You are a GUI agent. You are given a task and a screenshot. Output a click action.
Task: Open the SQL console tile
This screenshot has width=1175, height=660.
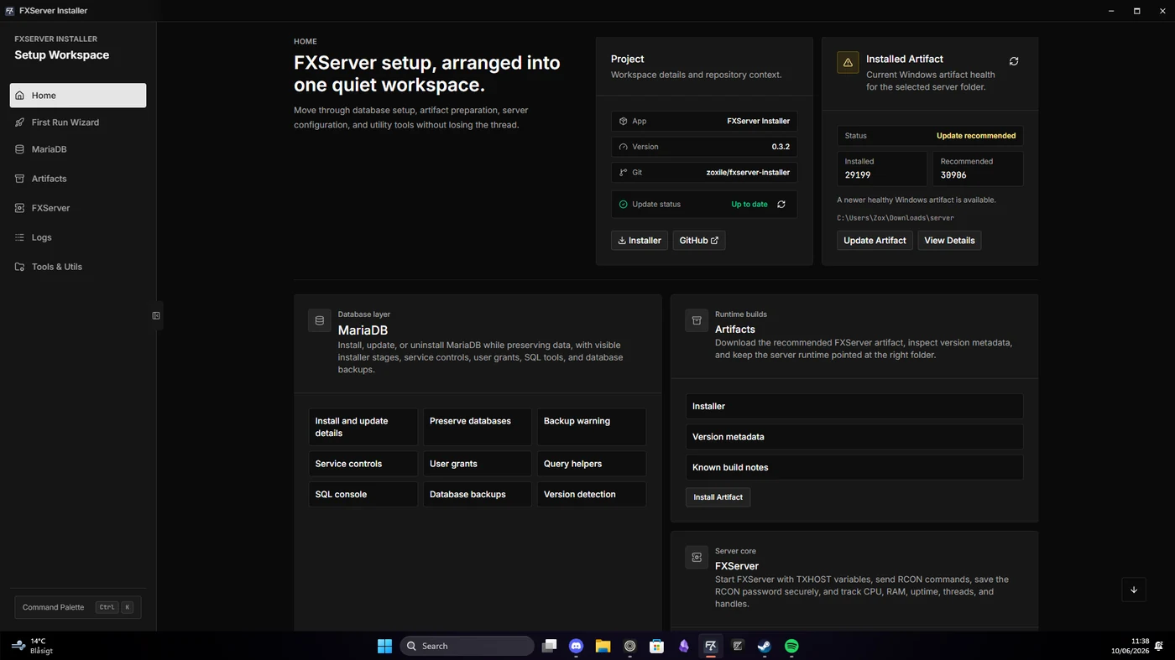(363, 494)
